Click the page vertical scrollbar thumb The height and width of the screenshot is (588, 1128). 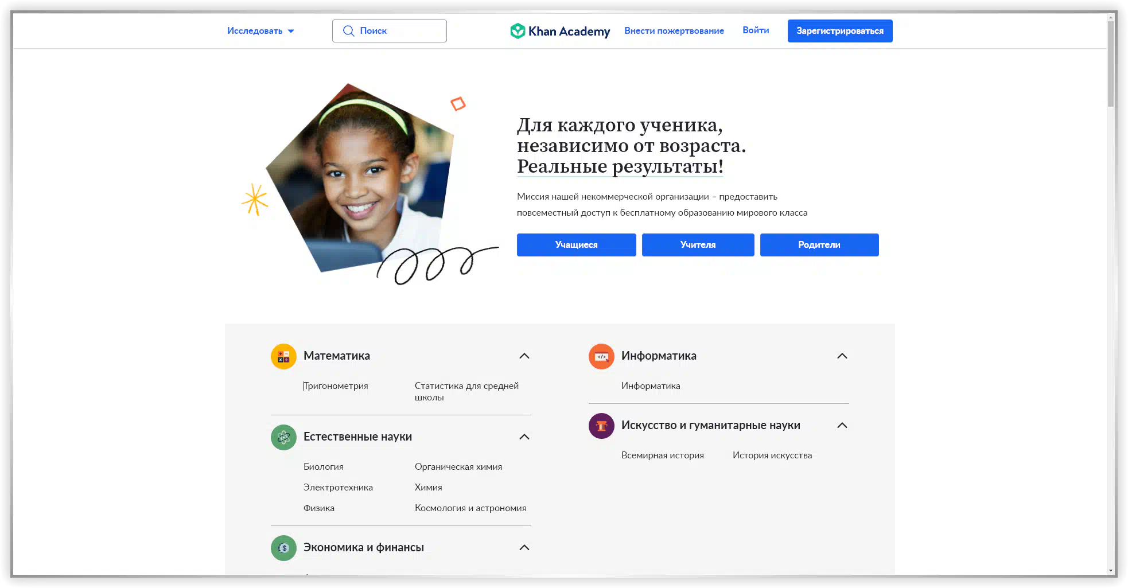tap(1111, 63)
